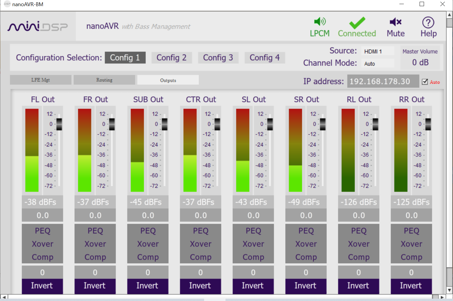Click the SR Out gain value 0.0

pos(306,215)
